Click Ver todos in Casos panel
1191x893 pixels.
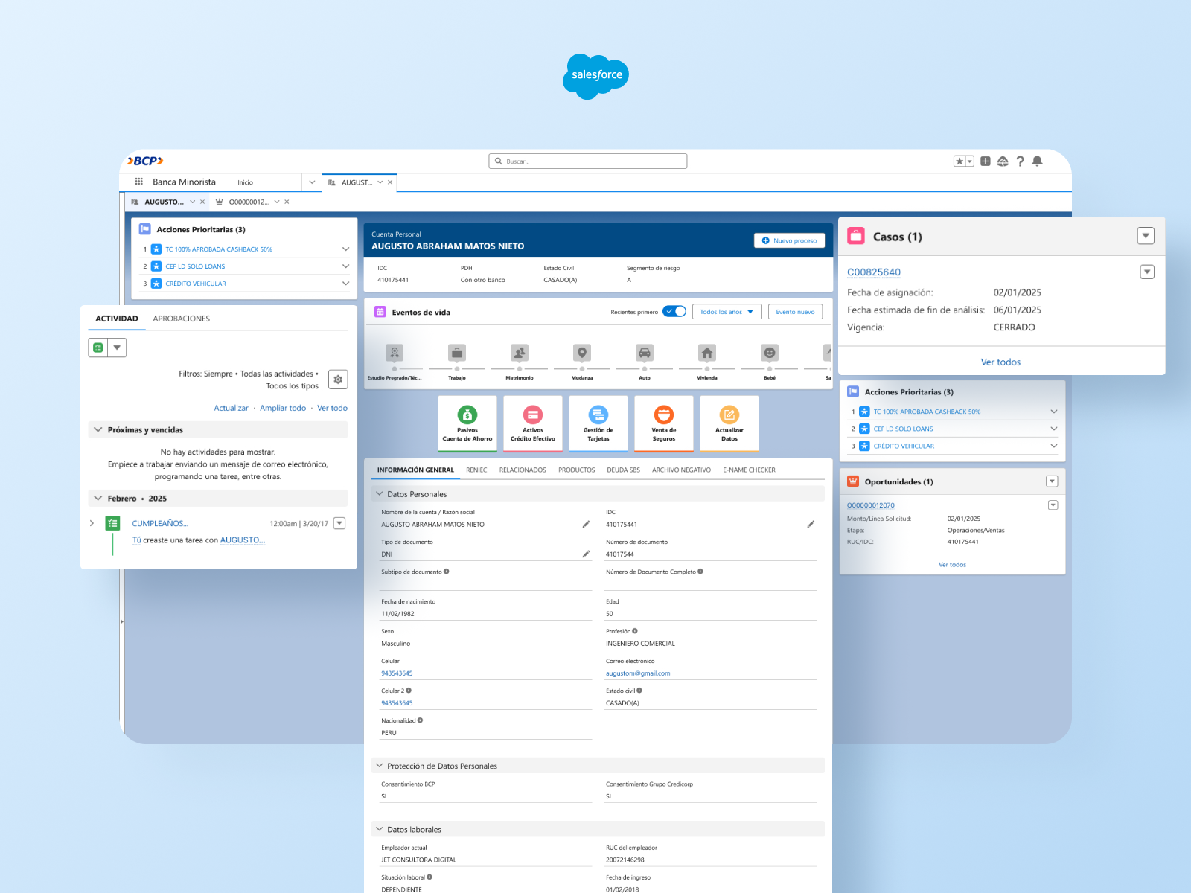click(1000, 362)
